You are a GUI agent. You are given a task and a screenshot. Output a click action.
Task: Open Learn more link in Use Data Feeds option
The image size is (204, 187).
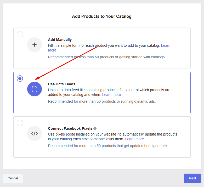point(111,95)
